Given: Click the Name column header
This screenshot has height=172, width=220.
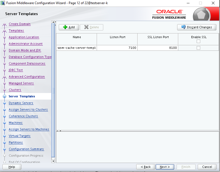Looking at the screenshot, I should point(77,39).
